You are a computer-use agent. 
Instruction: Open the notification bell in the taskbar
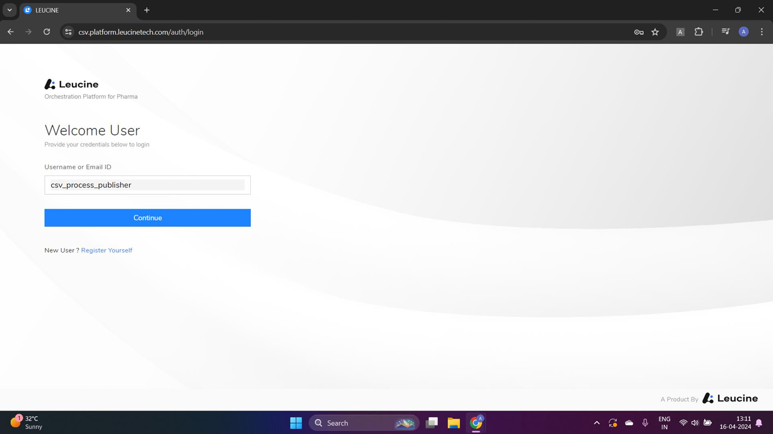click(x=759, y=423)
